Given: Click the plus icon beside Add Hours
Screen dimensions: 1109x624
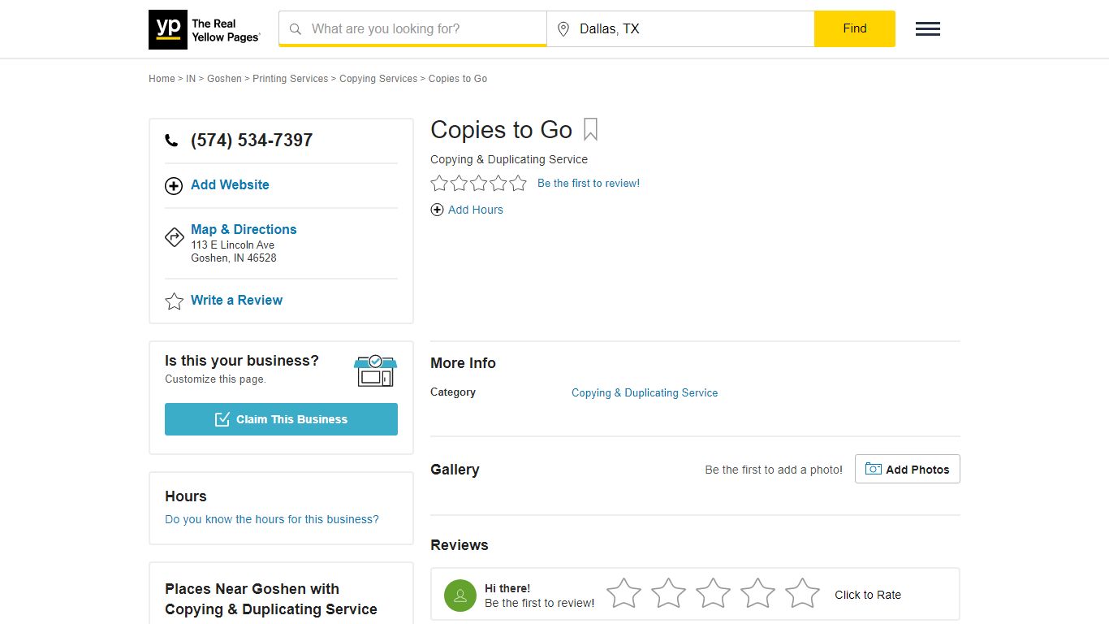Looking at the screenshot, I should tap(437, 210).
